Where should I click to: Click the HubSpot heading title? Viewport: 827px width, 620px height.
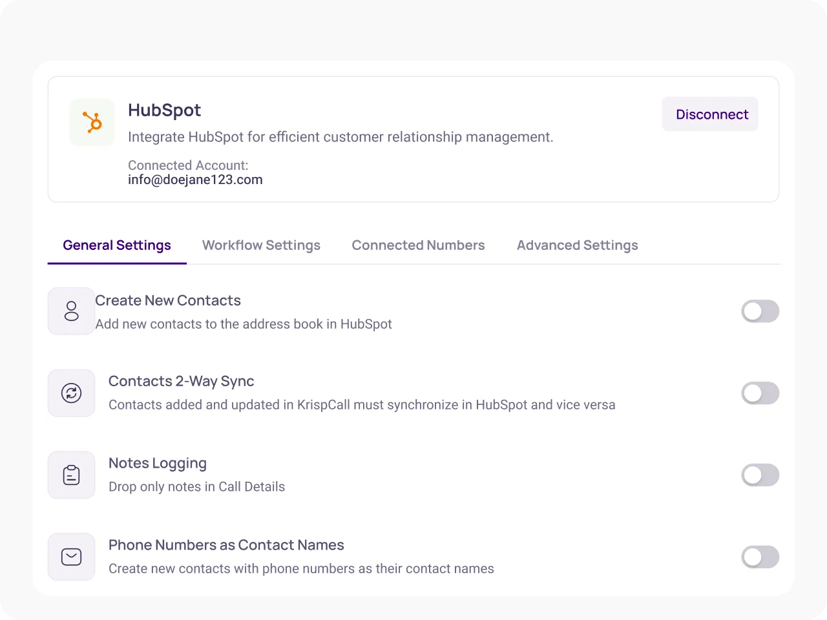[164, 110]
